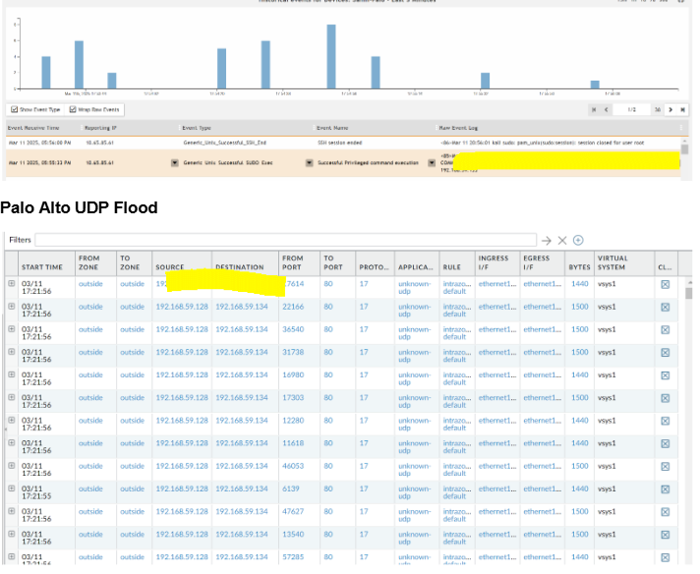Expand the log row with source port 36540
Image resolution: width=700 pixels, height=574 pixels.
tap(12, 329)
